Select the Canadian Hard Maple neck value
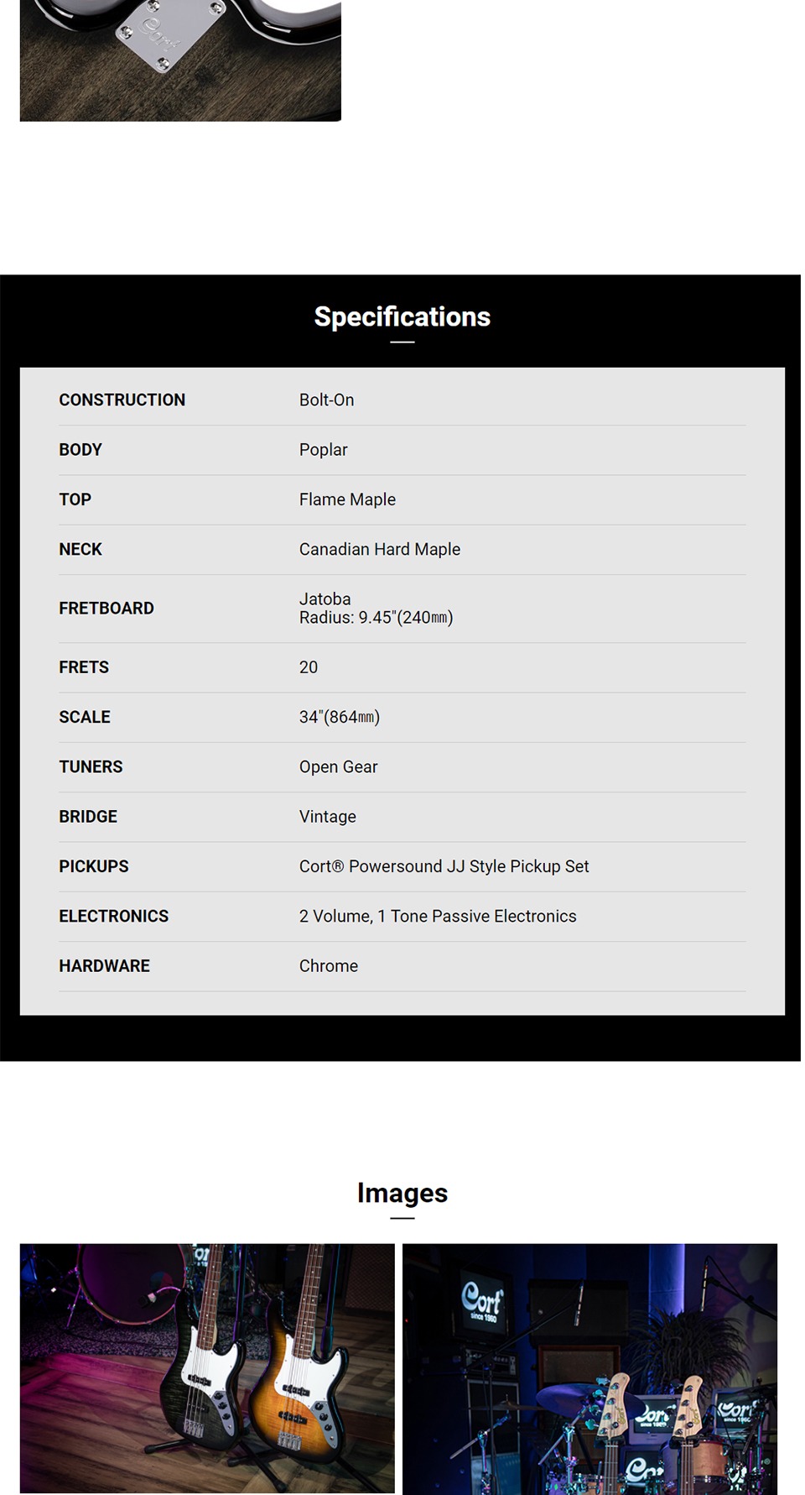The image size is (805, 1495). click(380, 549)
